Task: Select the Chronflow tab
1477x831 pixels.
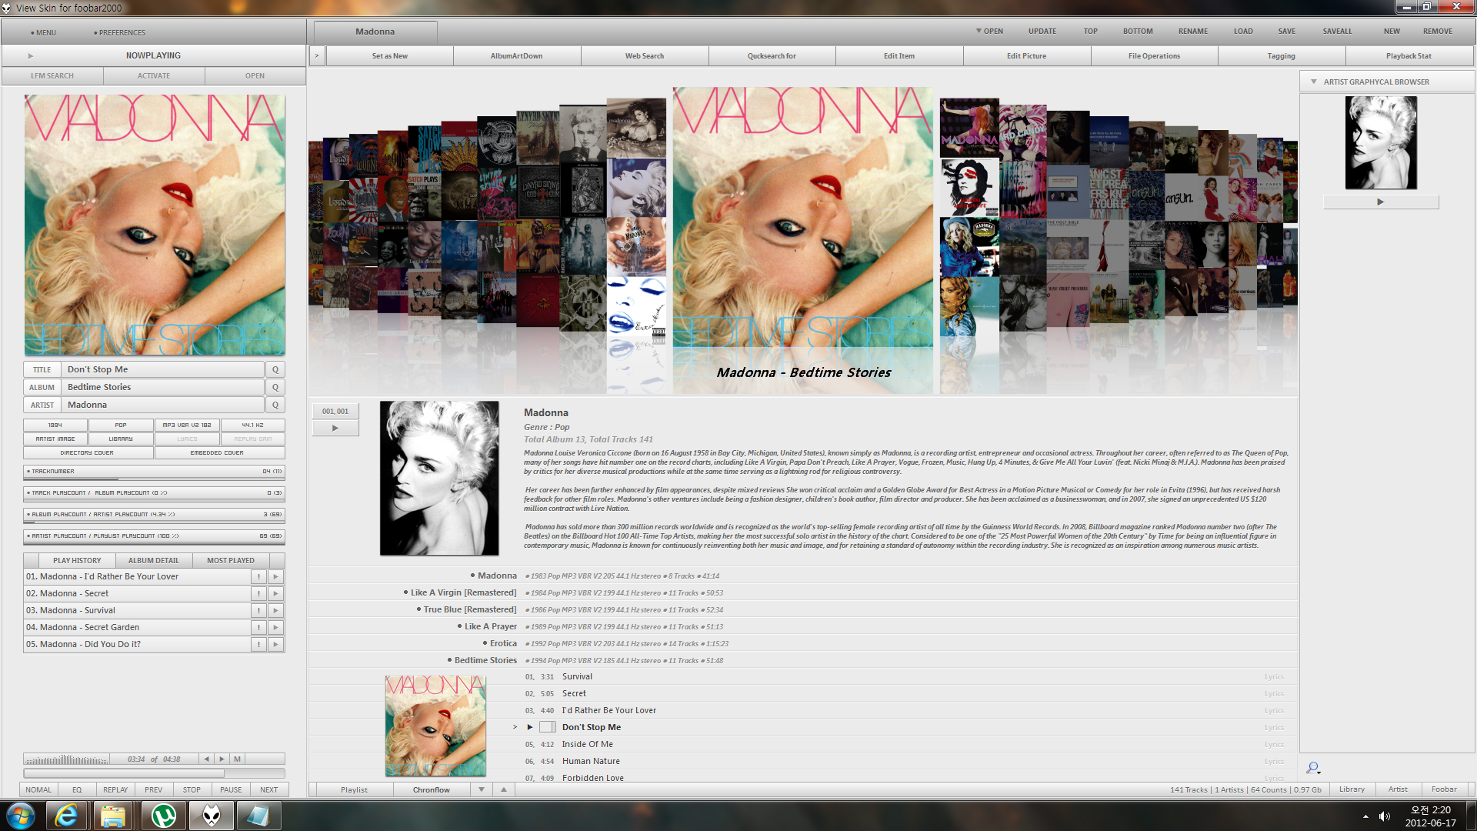Action: click(430, 789)
